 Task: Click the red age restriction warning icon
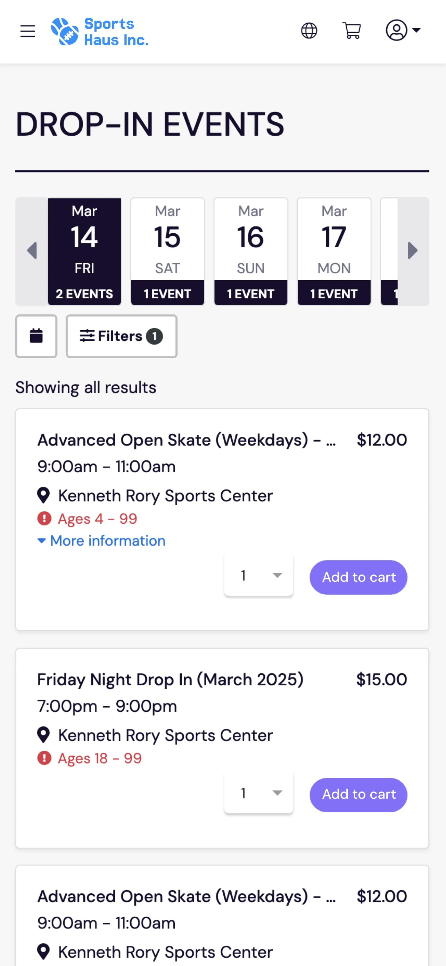click(x=44, y=518)
